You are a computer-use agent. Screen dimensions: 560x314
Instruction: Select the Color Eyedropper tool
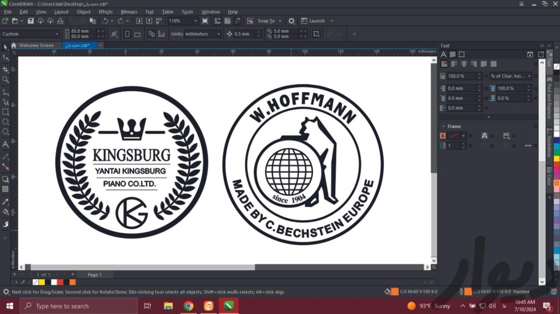5,202
